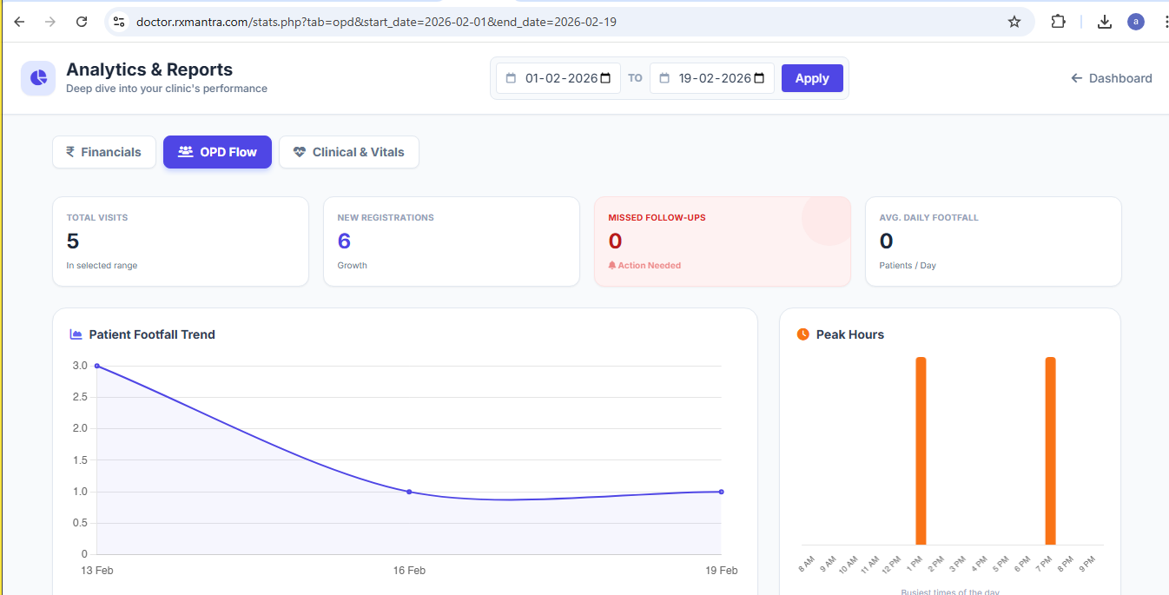Image resolution: width=1169 pixels, height=595 pixels.
Task: Click the 1 PM orange peak bar
Action: (921, 450)
